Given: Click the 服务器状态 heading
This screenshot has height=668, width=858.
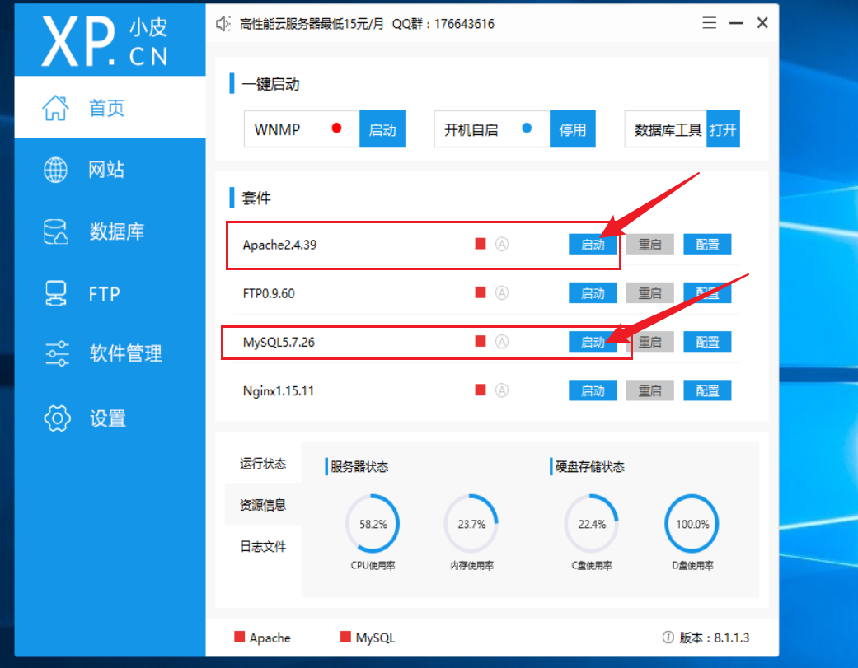Looking at the screenshot, I should [x=359, y=466].
